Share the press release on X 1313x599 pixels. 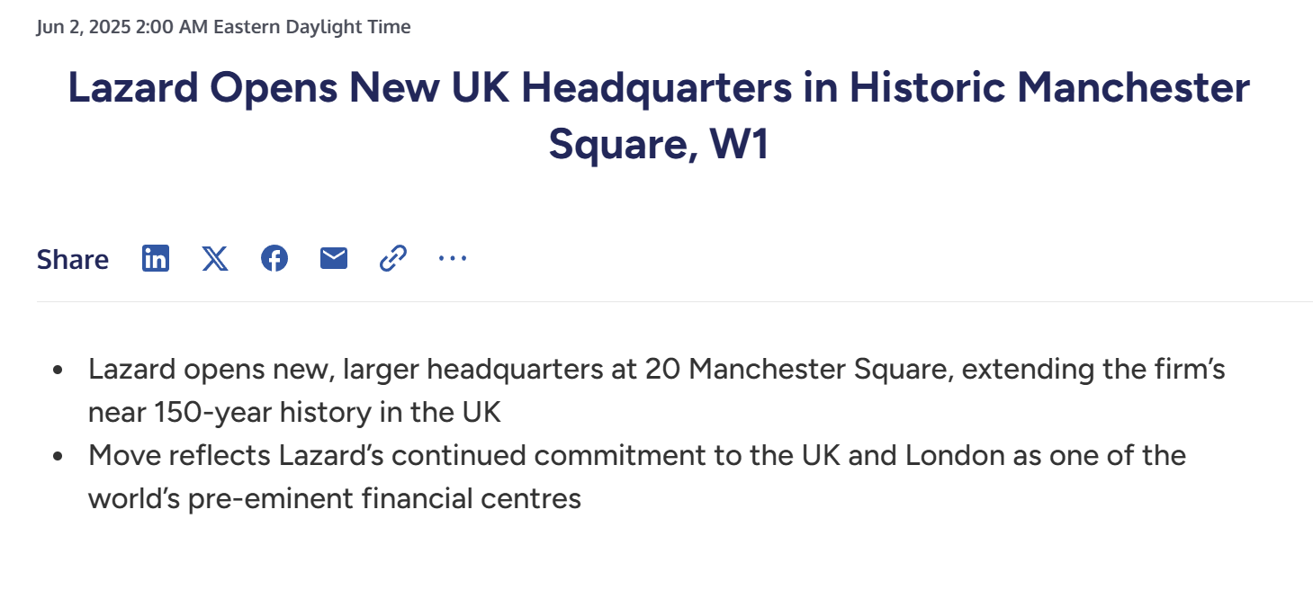pos(215,259)
